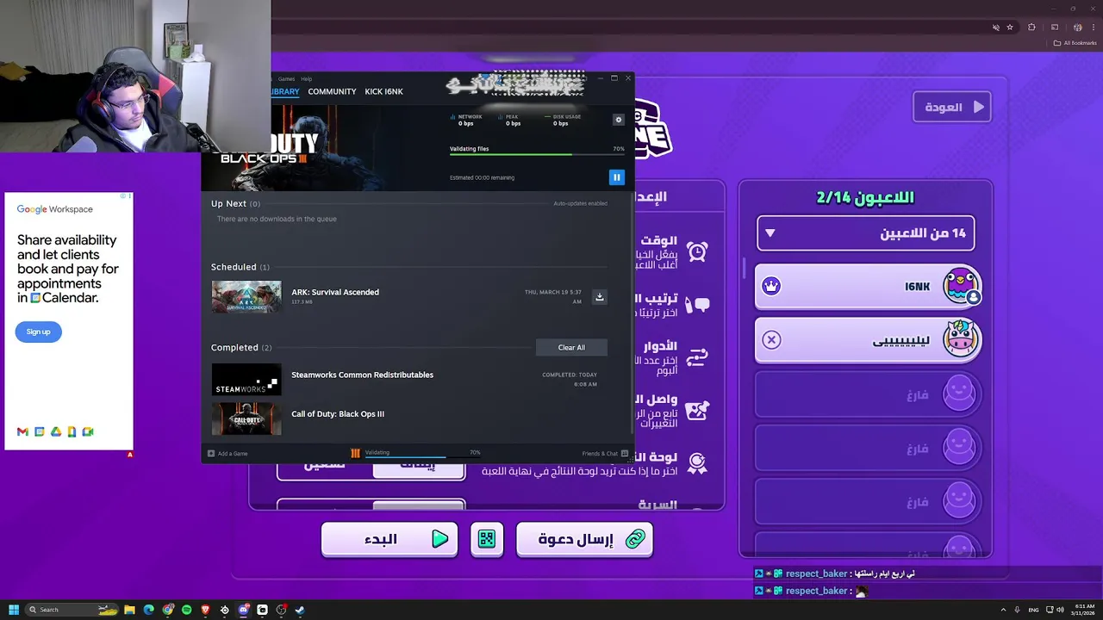Click the crown icon on I6NK row

771,286
